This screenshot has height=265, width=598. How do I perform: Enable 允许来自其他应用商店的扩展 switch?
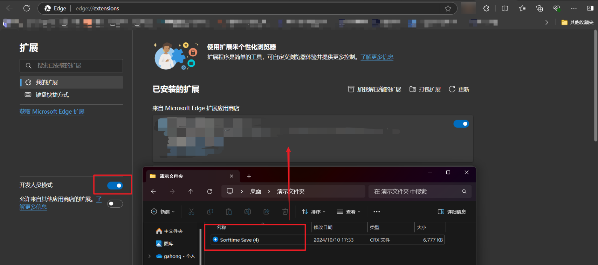point(115,203)
